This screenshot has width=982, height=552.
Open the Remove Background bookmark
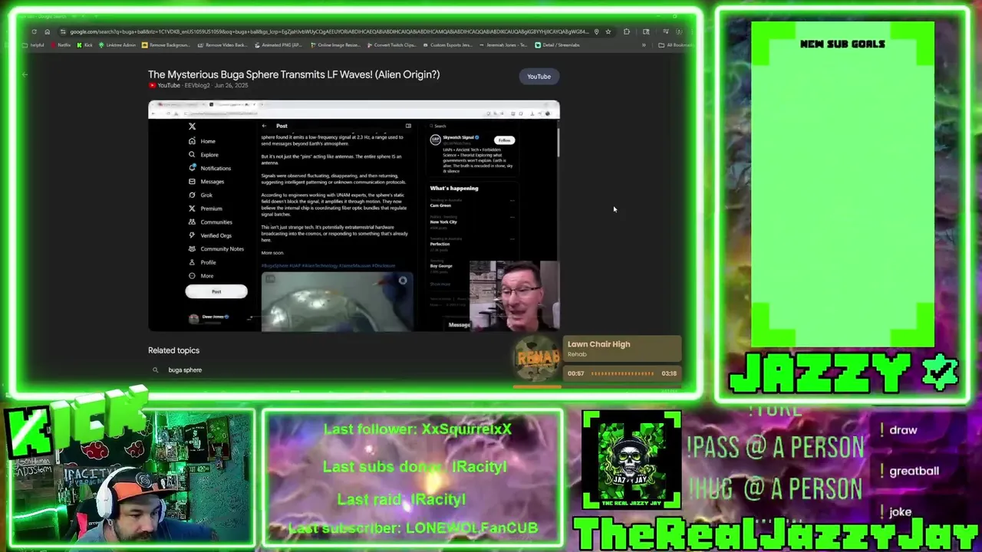click(x=166, y=45)
